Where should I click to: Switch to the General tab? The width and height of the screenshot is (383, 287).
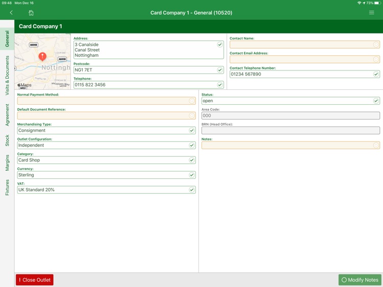point(7,39)
